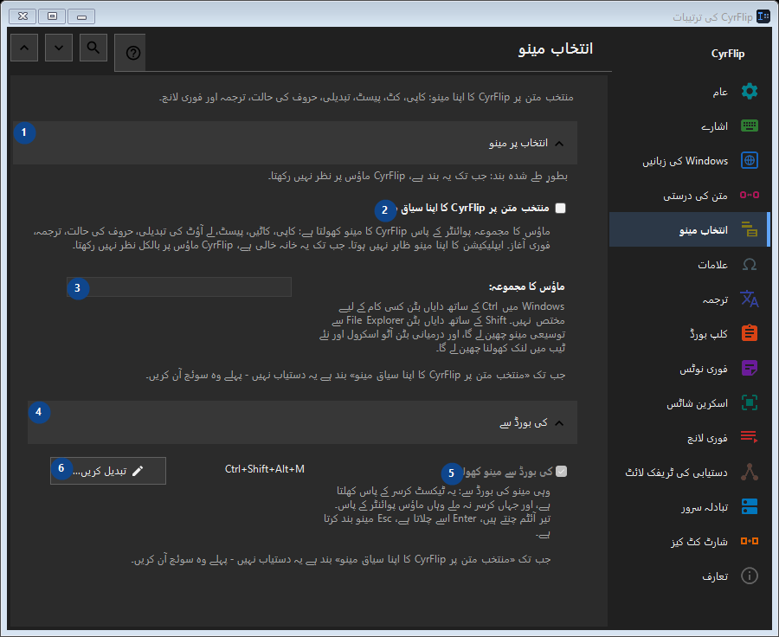The image size is (779, 637).
Task: Click the Ctrl+Shift+Alt+M shortcut text
Action: [x=264, y=469]
